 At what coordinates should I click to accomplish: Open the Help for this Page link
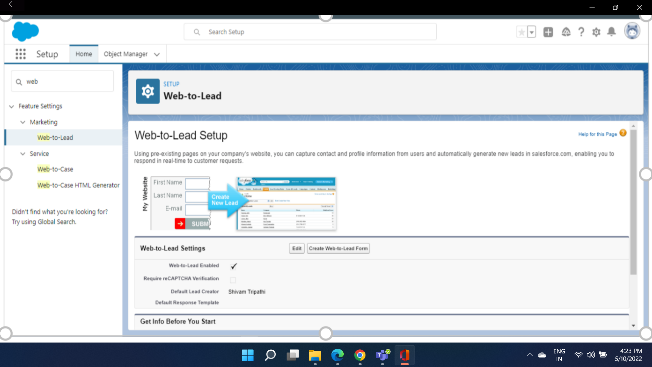click(597, 134)
